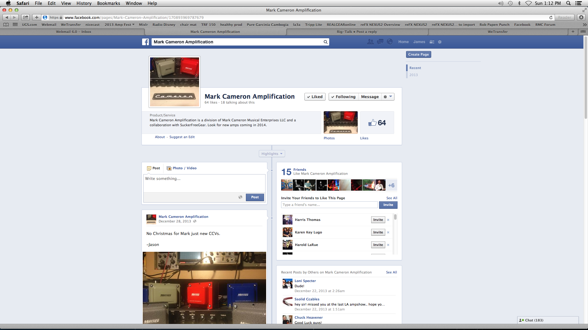Select Recent in timeline navigation
This screenshot has width=588, height=330.
click(x=415, y=68)
